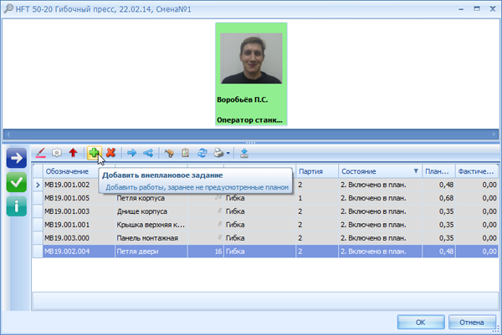
Task: Click the Панель монтажная cell
Action: click(151, 238)
